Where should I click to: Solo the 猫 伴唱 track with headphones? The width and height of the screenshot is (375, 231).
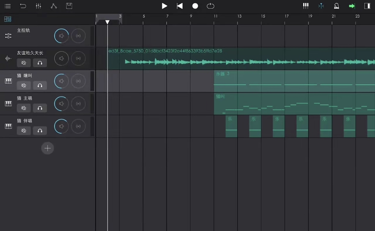tap(40, 131)
